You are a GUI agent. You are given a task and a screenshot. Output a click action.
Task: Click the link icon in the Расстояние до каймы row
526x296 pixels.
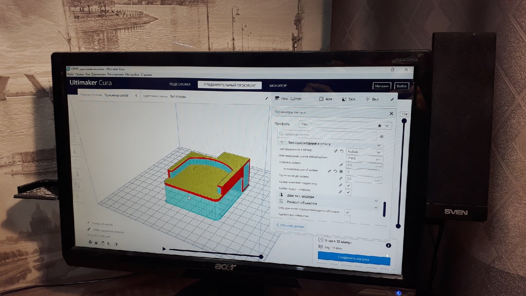click(x=341, y=178)
